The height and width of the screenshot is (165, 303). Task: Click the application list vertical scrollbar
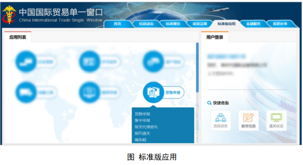pyautogui.click(x=197, y=67)
